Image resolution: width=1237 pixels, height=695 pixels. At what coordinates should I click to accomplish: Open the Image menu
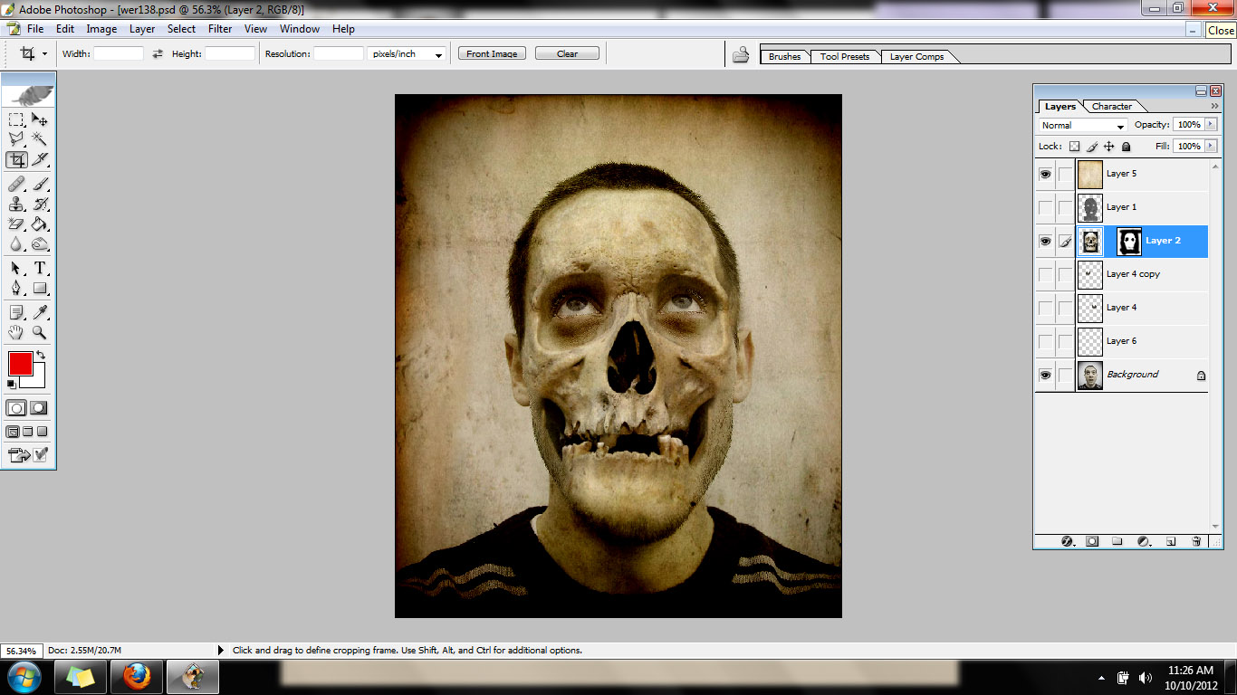pos(101,29)
